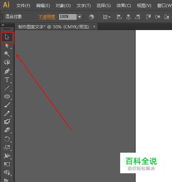
Task: Select the Line Segment tool
Action: (7, 88)
